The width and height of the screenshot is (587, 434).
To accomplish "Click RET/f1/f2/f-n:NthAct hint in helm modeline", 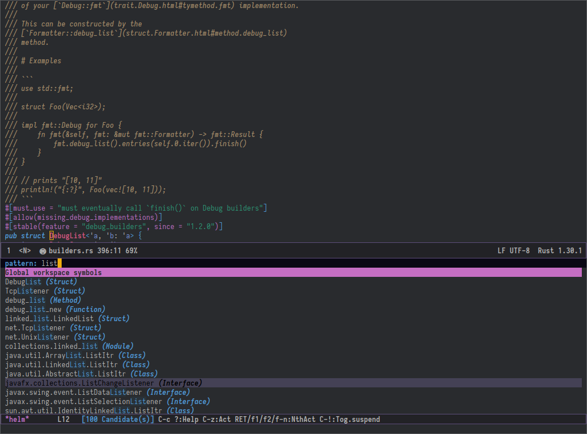I will tap(275, 420).
